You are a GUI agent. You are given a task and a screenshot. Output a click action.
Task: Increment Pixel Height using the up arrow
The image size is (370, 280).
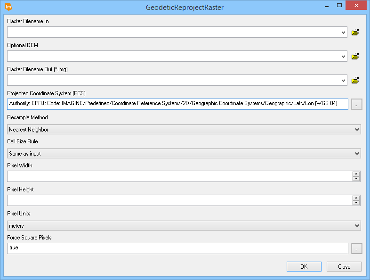tap(356, 198)
